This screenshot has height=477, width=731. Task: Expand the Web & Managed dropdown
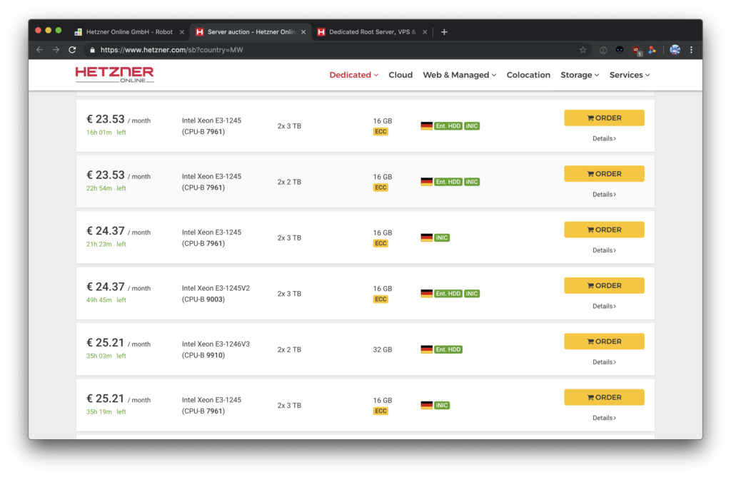click(x=460, y=75)
